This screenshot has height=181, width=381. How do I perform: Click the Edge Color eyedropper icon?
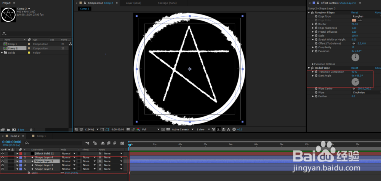coord(360,21)
